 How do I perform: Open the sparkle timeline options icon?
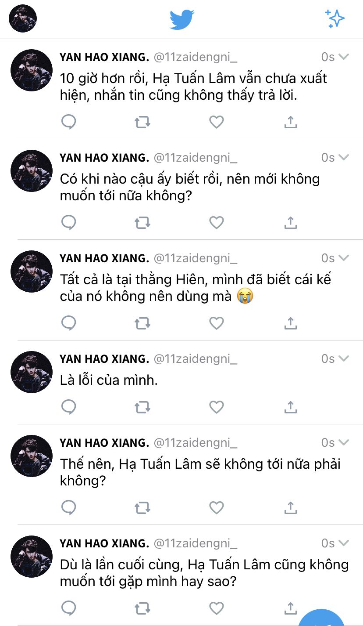pos(335,19)
